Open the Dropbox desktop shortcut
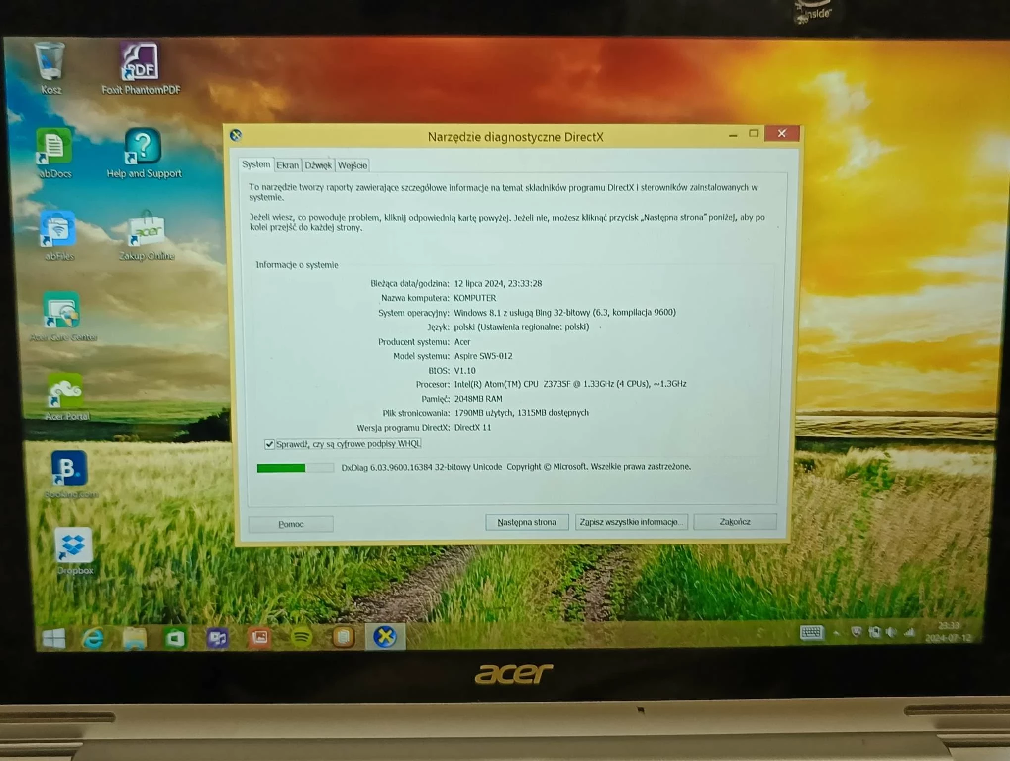 [74, 551]
